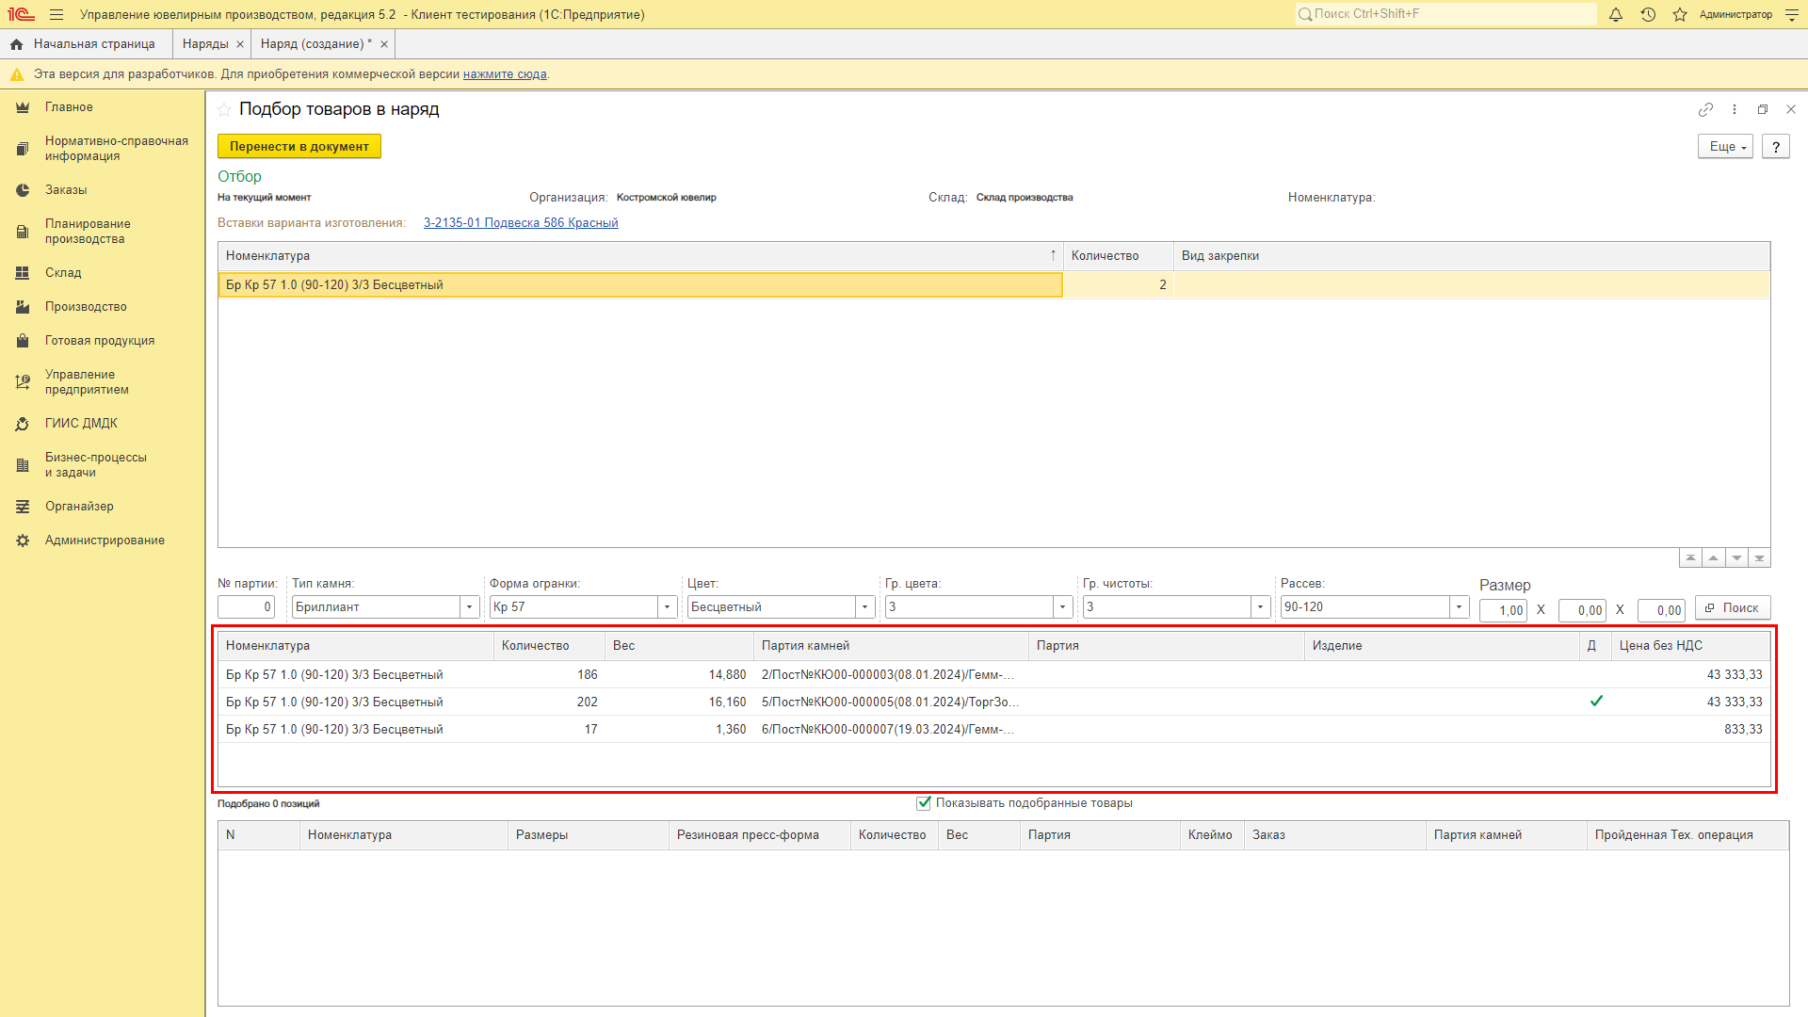Select row with Партия камней 6/Пост№КЮ00-000007

[x=993, y=730]
